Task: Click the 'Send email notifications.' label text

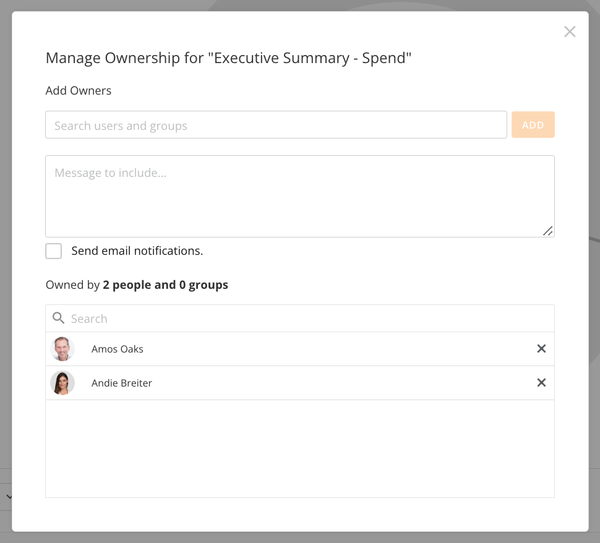Action: [137, 251]
